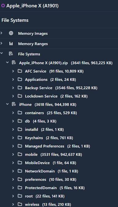Expand the Memory Ranges node
Image resolution: width=118 pixels, height=207 pixels.
tap(2, 43)
